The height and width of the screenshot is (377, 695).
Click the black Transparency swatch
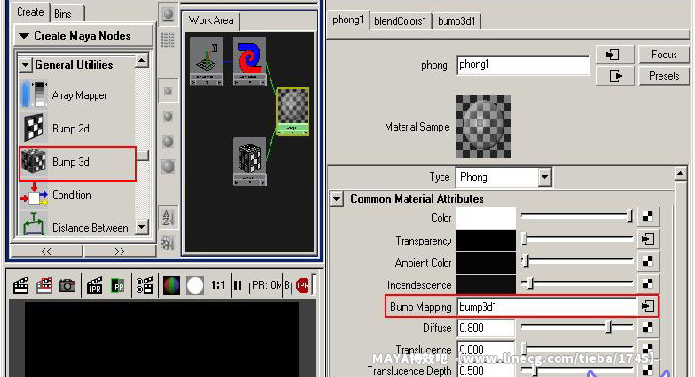pyautogui.click(x=485, y=240)
